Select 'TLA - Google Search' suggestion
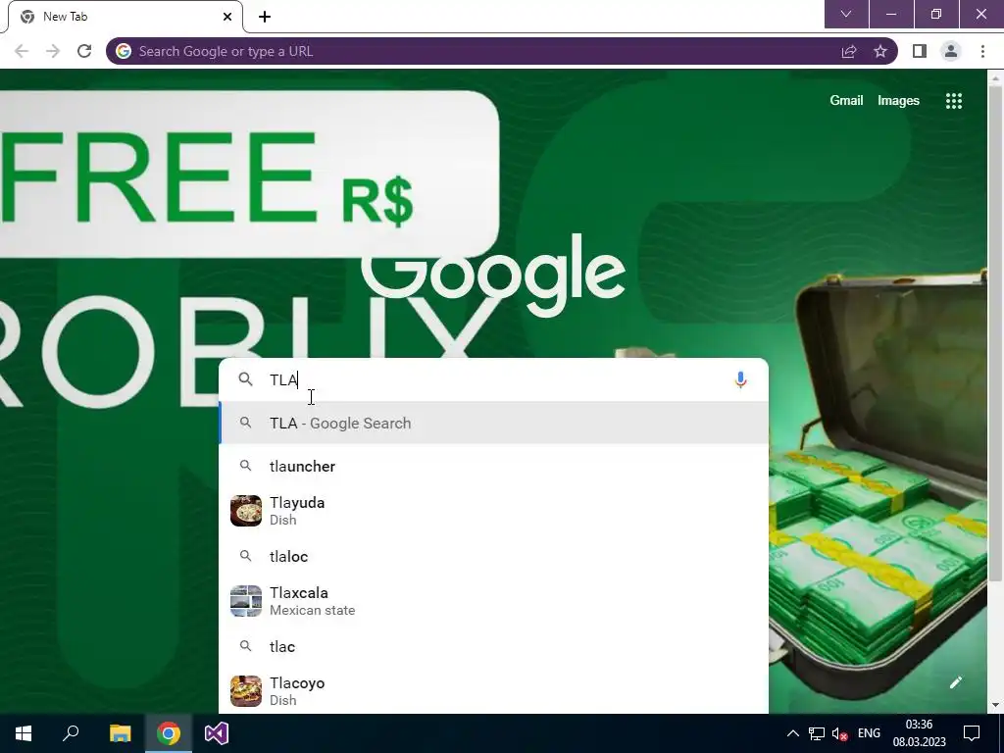Viewport: 1004px width, 753px height. (494, 424)
